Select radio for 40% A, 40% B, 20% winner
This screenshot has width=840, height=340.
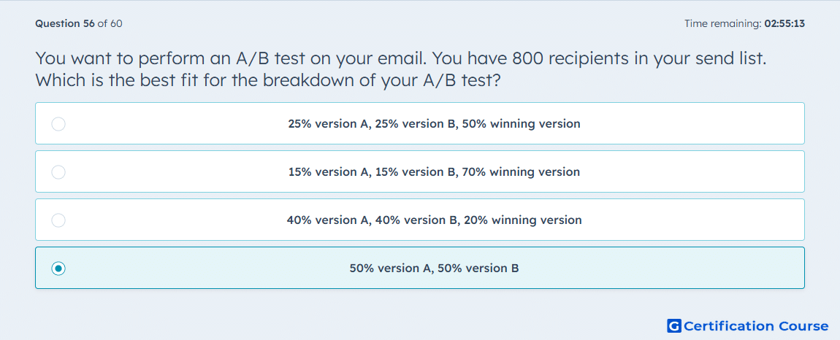[x=58, y=220]
